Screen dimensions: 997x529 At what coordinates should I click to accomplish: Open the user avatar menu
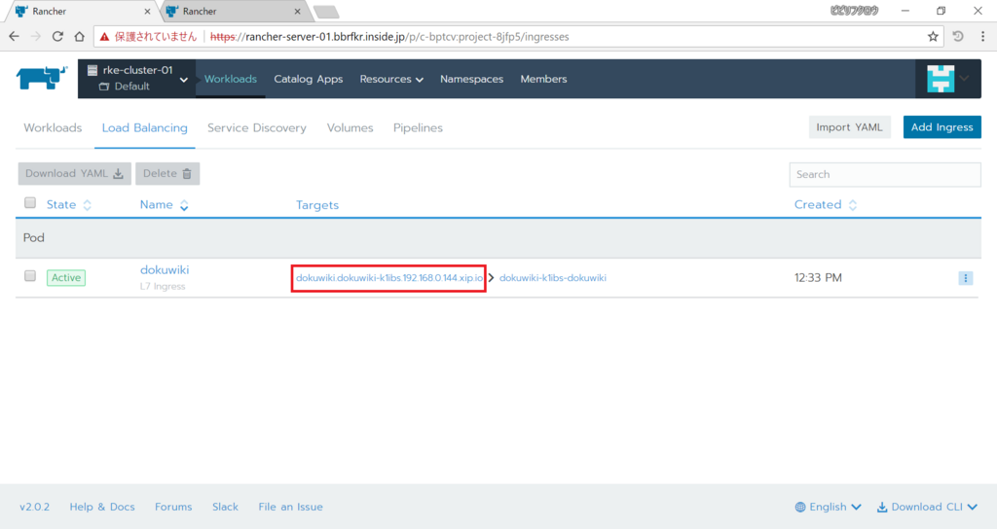[x=947, y=79]
